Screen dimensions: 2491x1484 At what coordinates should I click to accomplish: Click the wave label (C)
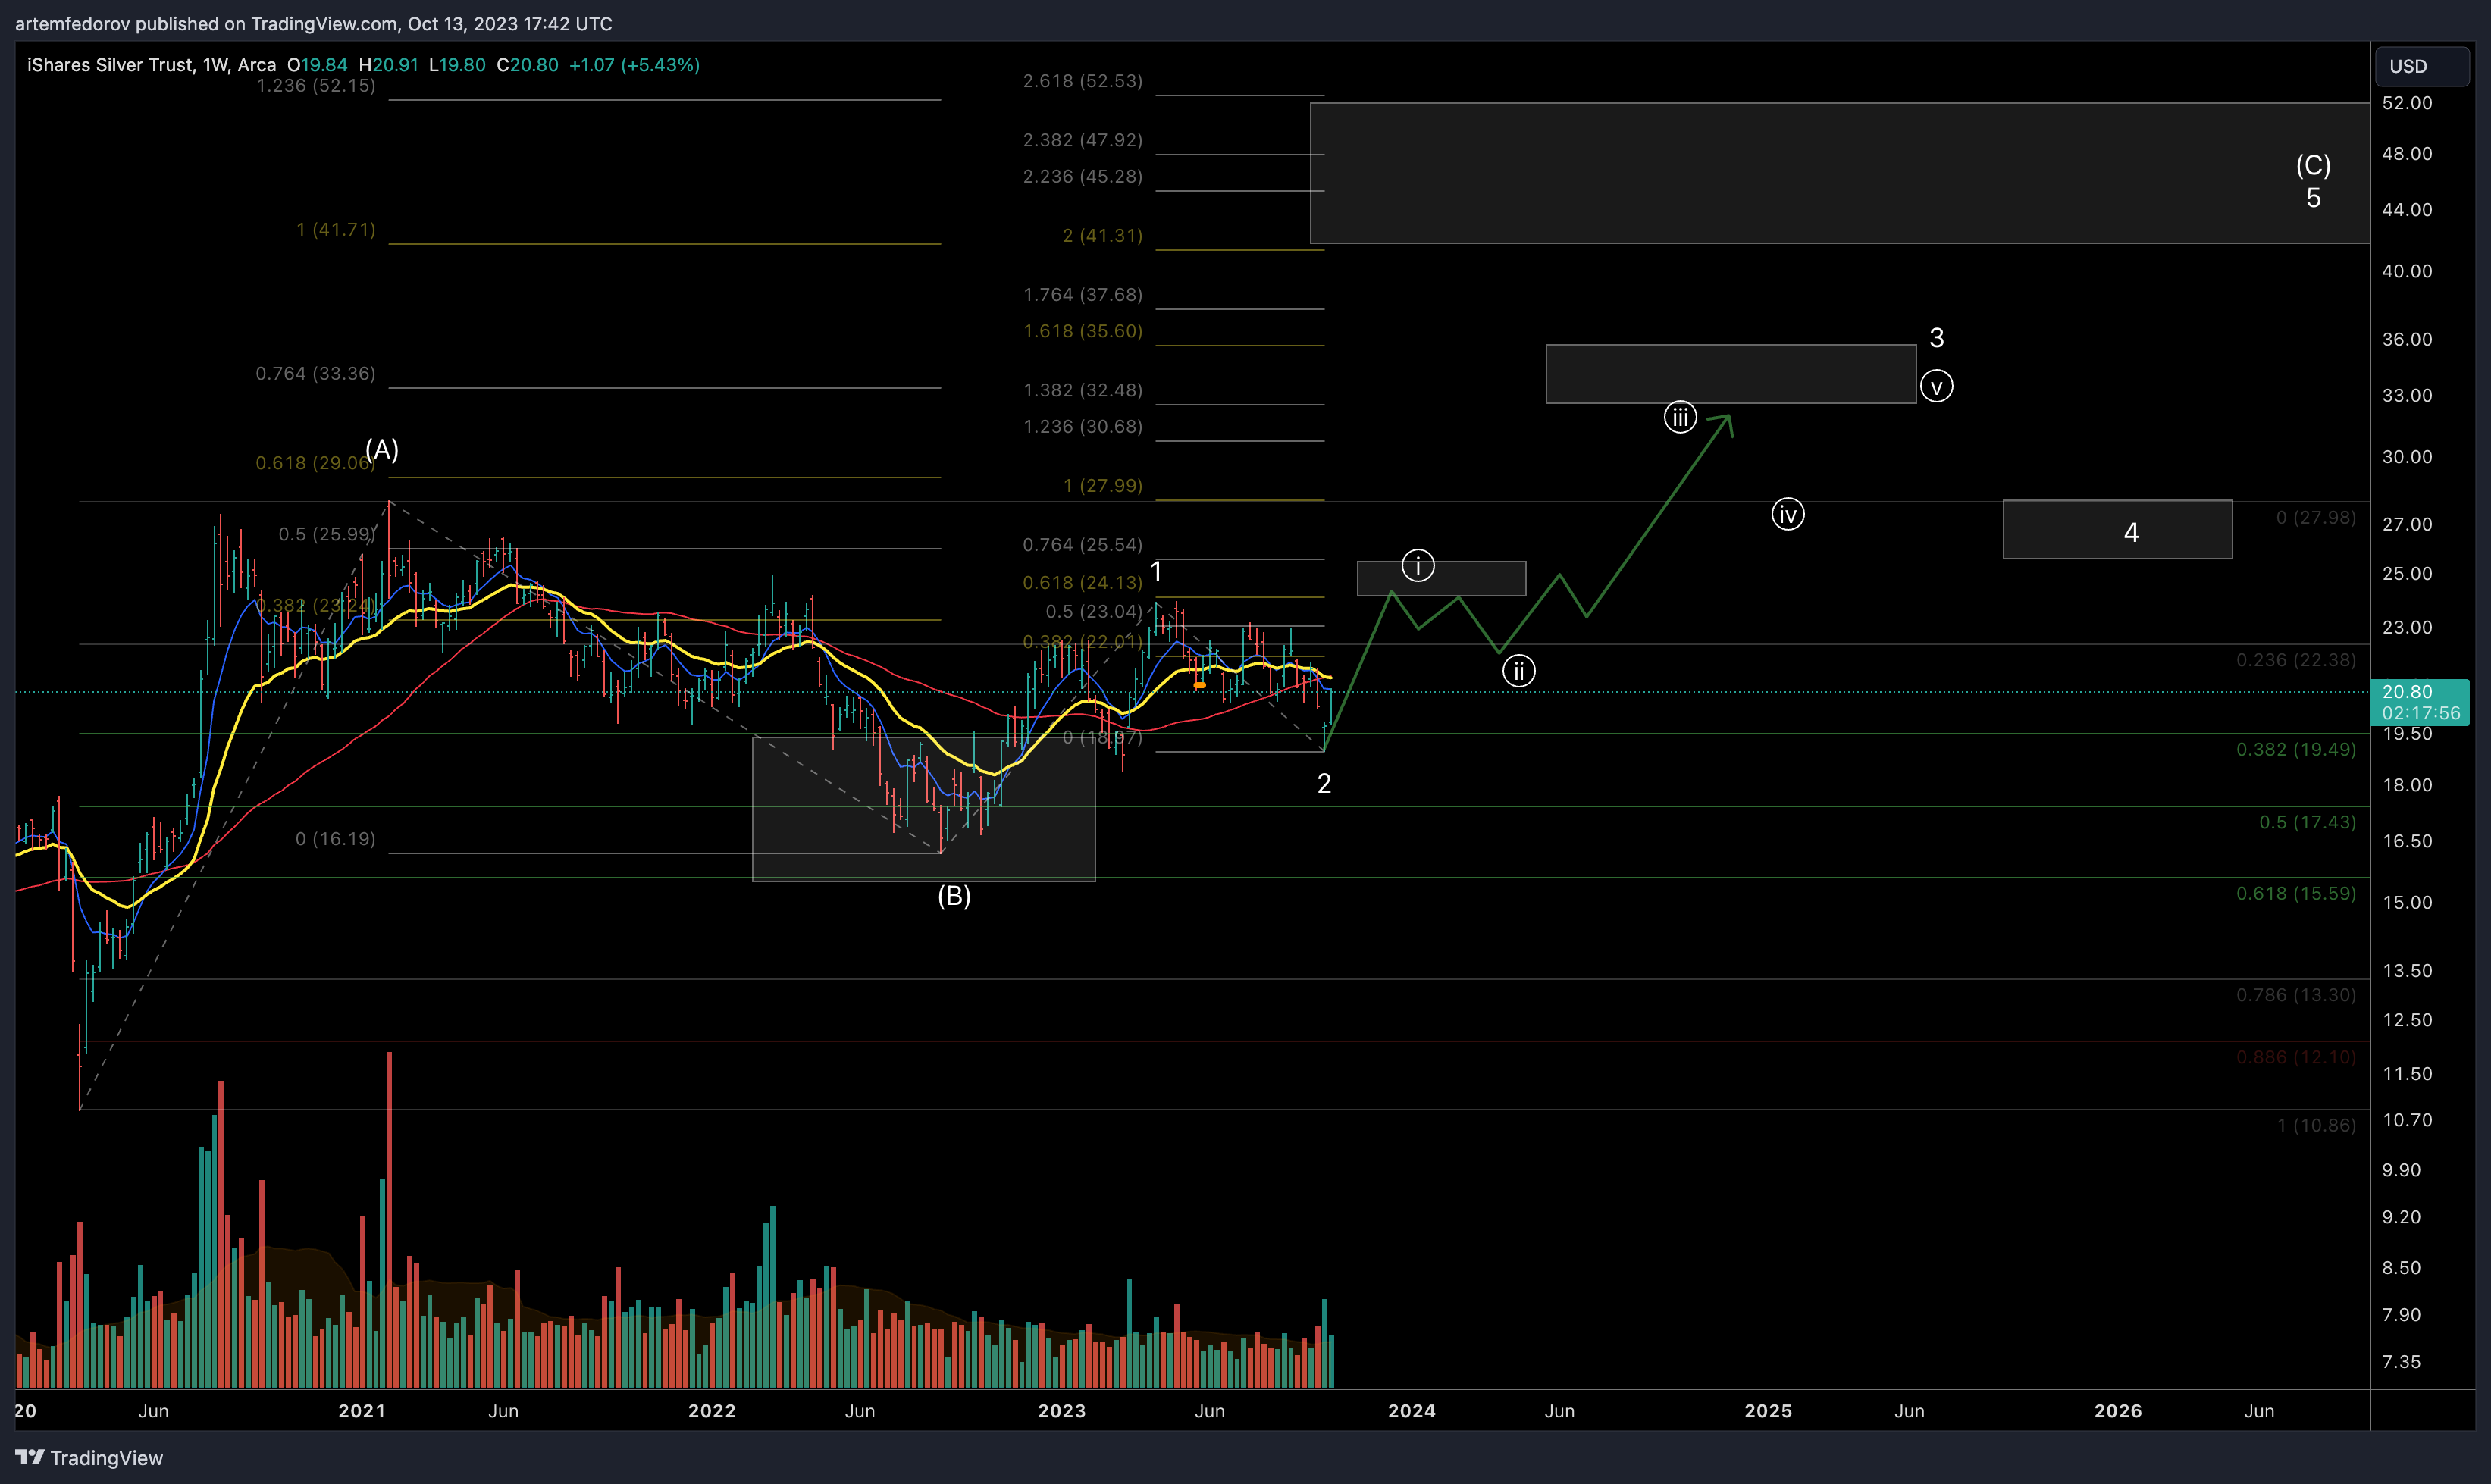2313,165
